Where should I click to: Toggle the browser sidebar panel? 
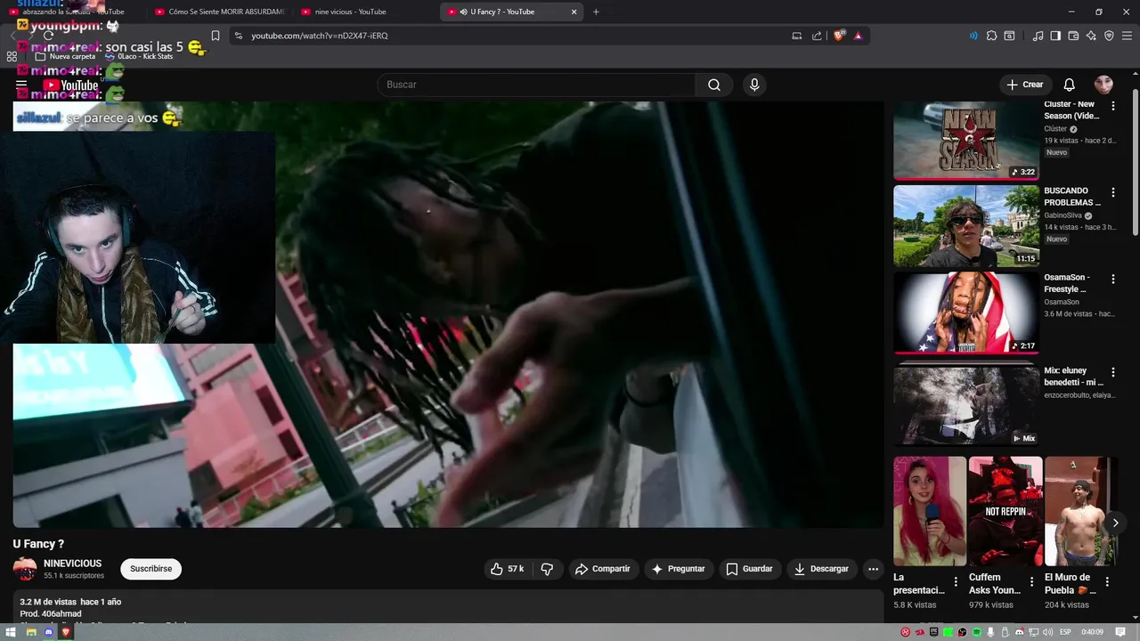1055,36
